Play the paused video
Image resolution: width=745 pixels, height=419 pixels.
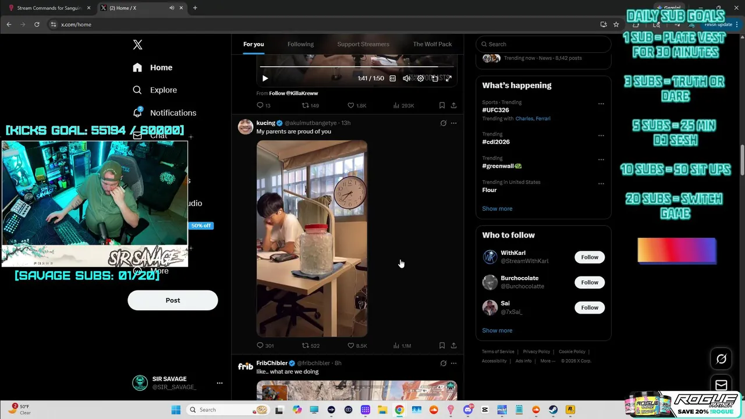tap(265, 79)
